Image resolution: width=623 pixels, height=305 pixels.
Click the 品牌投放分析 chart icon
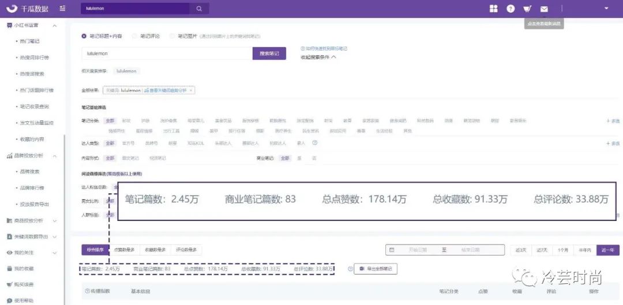[x=10, y=156]
